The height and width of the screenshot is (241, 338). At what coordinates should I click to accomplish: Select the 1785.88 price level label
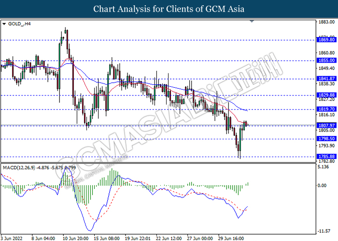(326, 157)
